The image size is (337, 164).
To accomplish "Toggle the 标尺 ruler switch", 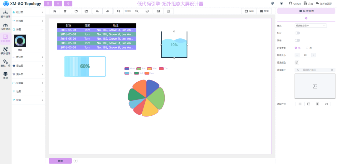I will (x=297, y=33).
